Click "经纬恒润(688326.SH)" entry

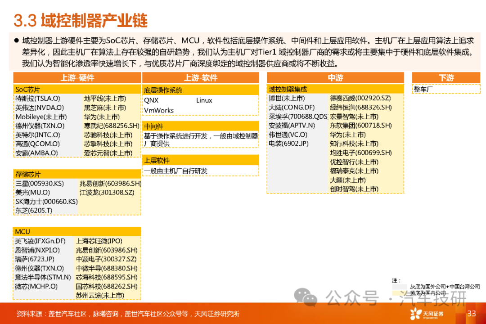pyautogui.click(x=361, y=107)
